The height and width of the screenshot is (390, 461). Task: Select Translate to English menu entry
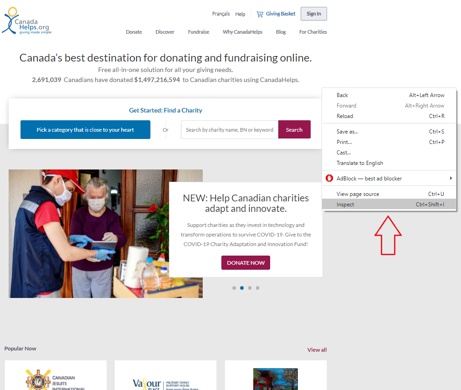click(x=389, y=163)
